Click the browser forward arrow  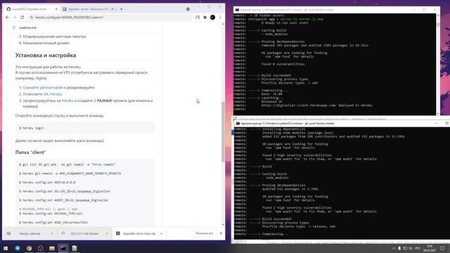tap(15, 18)
